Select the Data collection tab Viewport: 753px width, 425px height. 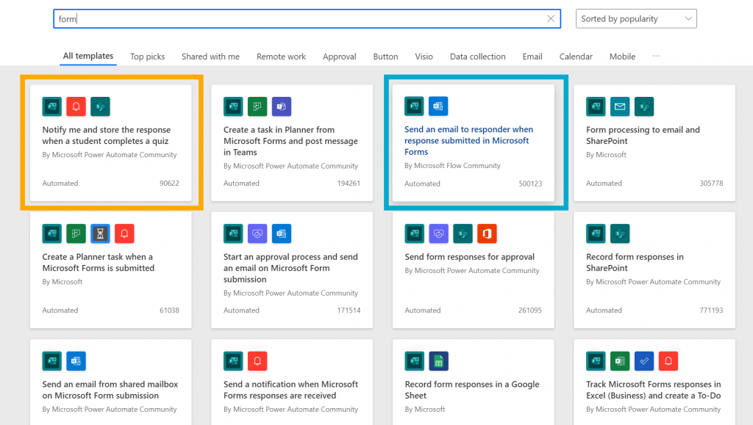click(x=477, y=57)
